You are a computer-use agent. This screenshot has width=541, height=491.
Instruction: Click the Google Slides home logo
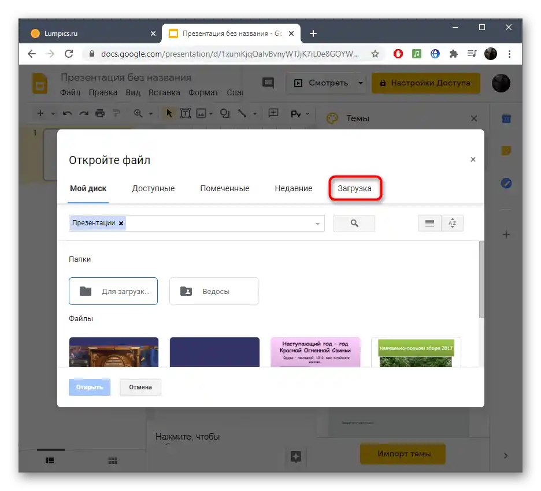pos(40,83)
